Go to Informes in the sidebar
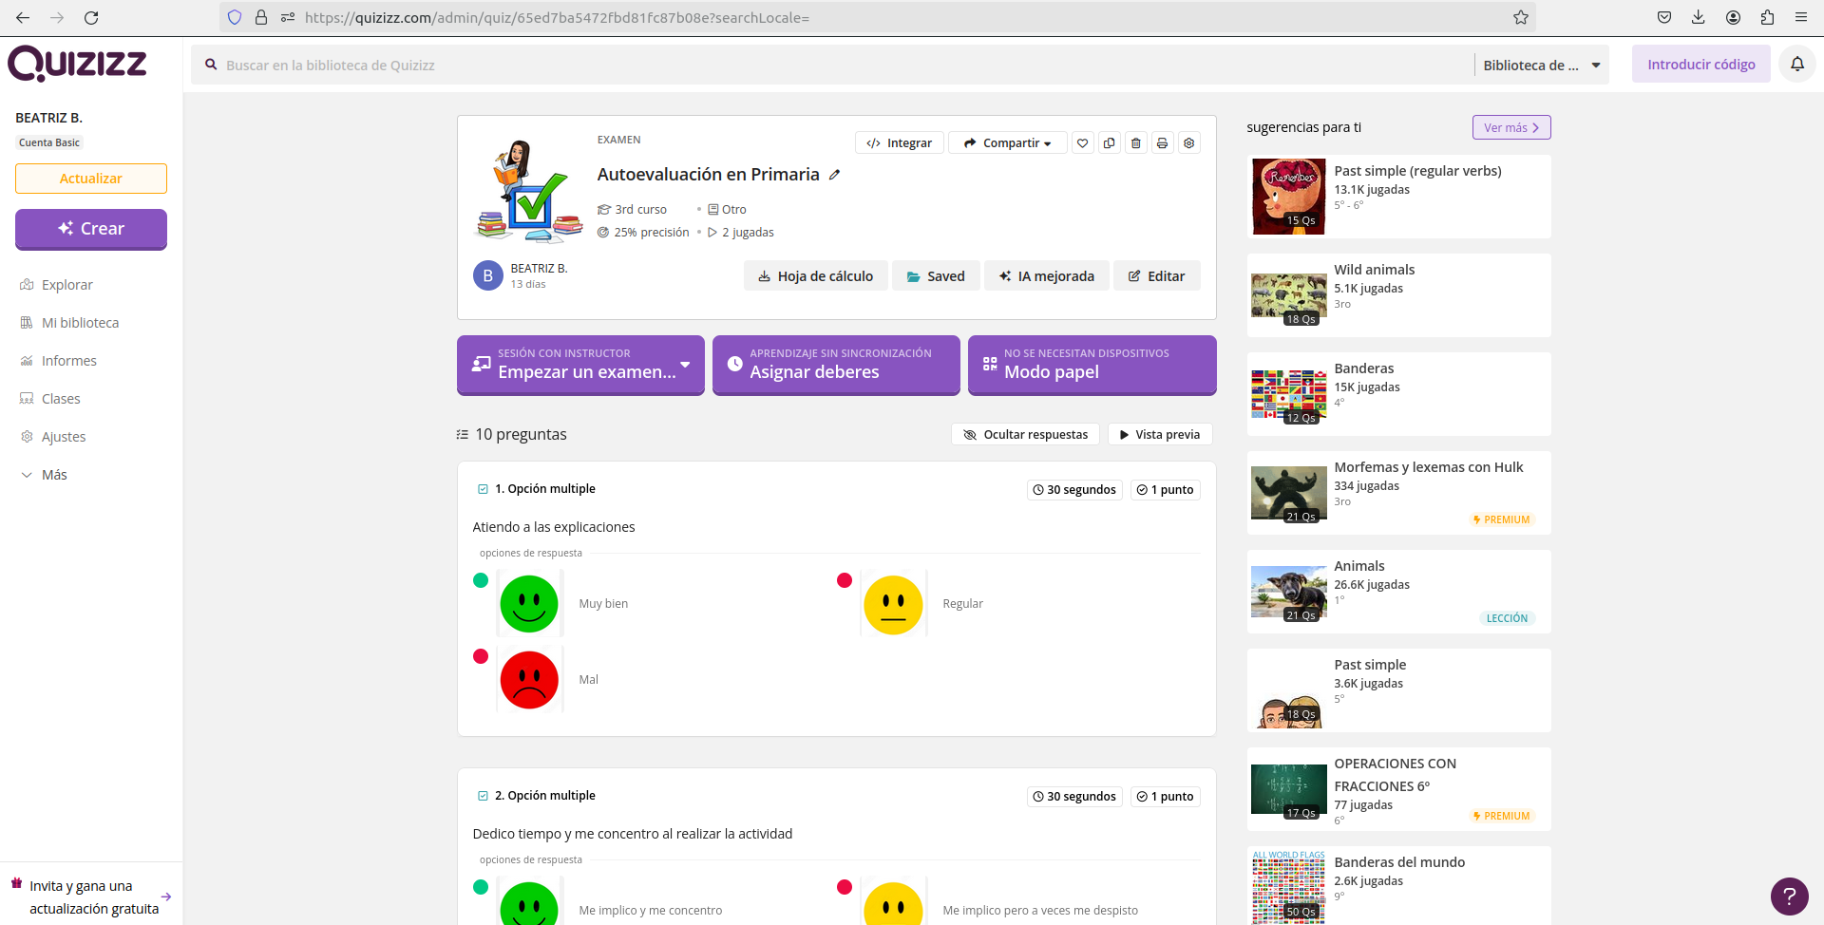This screenshot has height=925, width=1824. pyautogui.click(x=68, y=361)
